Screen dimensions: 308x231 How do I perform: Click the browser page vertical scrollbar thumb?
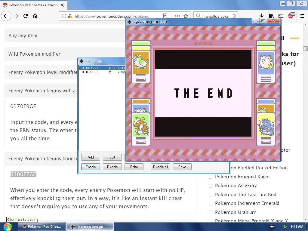(305, 48)
